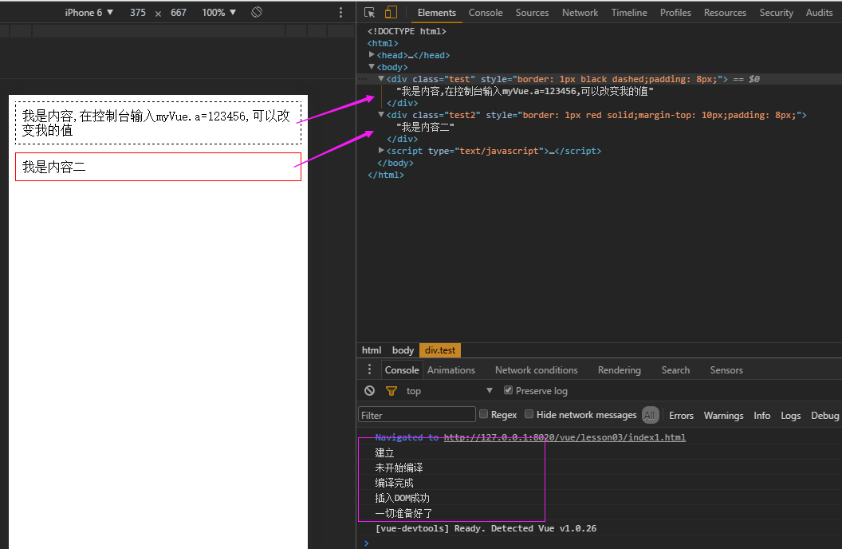Image resolution: width=842 pixels, height=549 pixels.
Task: Open the Timeline tab
Action: (x=629, y=12)
